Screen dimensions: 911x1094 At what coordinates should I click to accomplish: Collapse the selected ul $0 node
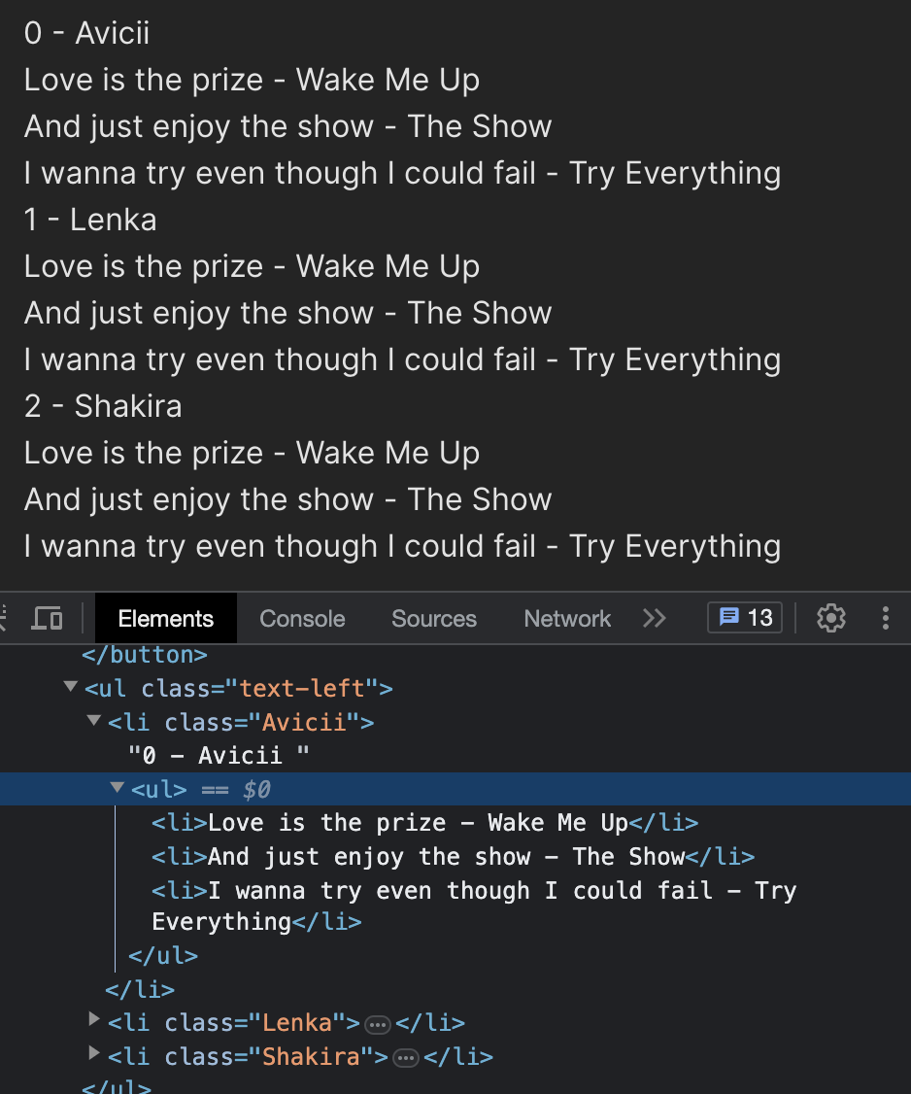coord(118,788)
